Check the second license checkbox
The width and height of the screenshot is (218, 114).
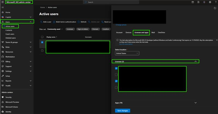[x=116, y=75]
